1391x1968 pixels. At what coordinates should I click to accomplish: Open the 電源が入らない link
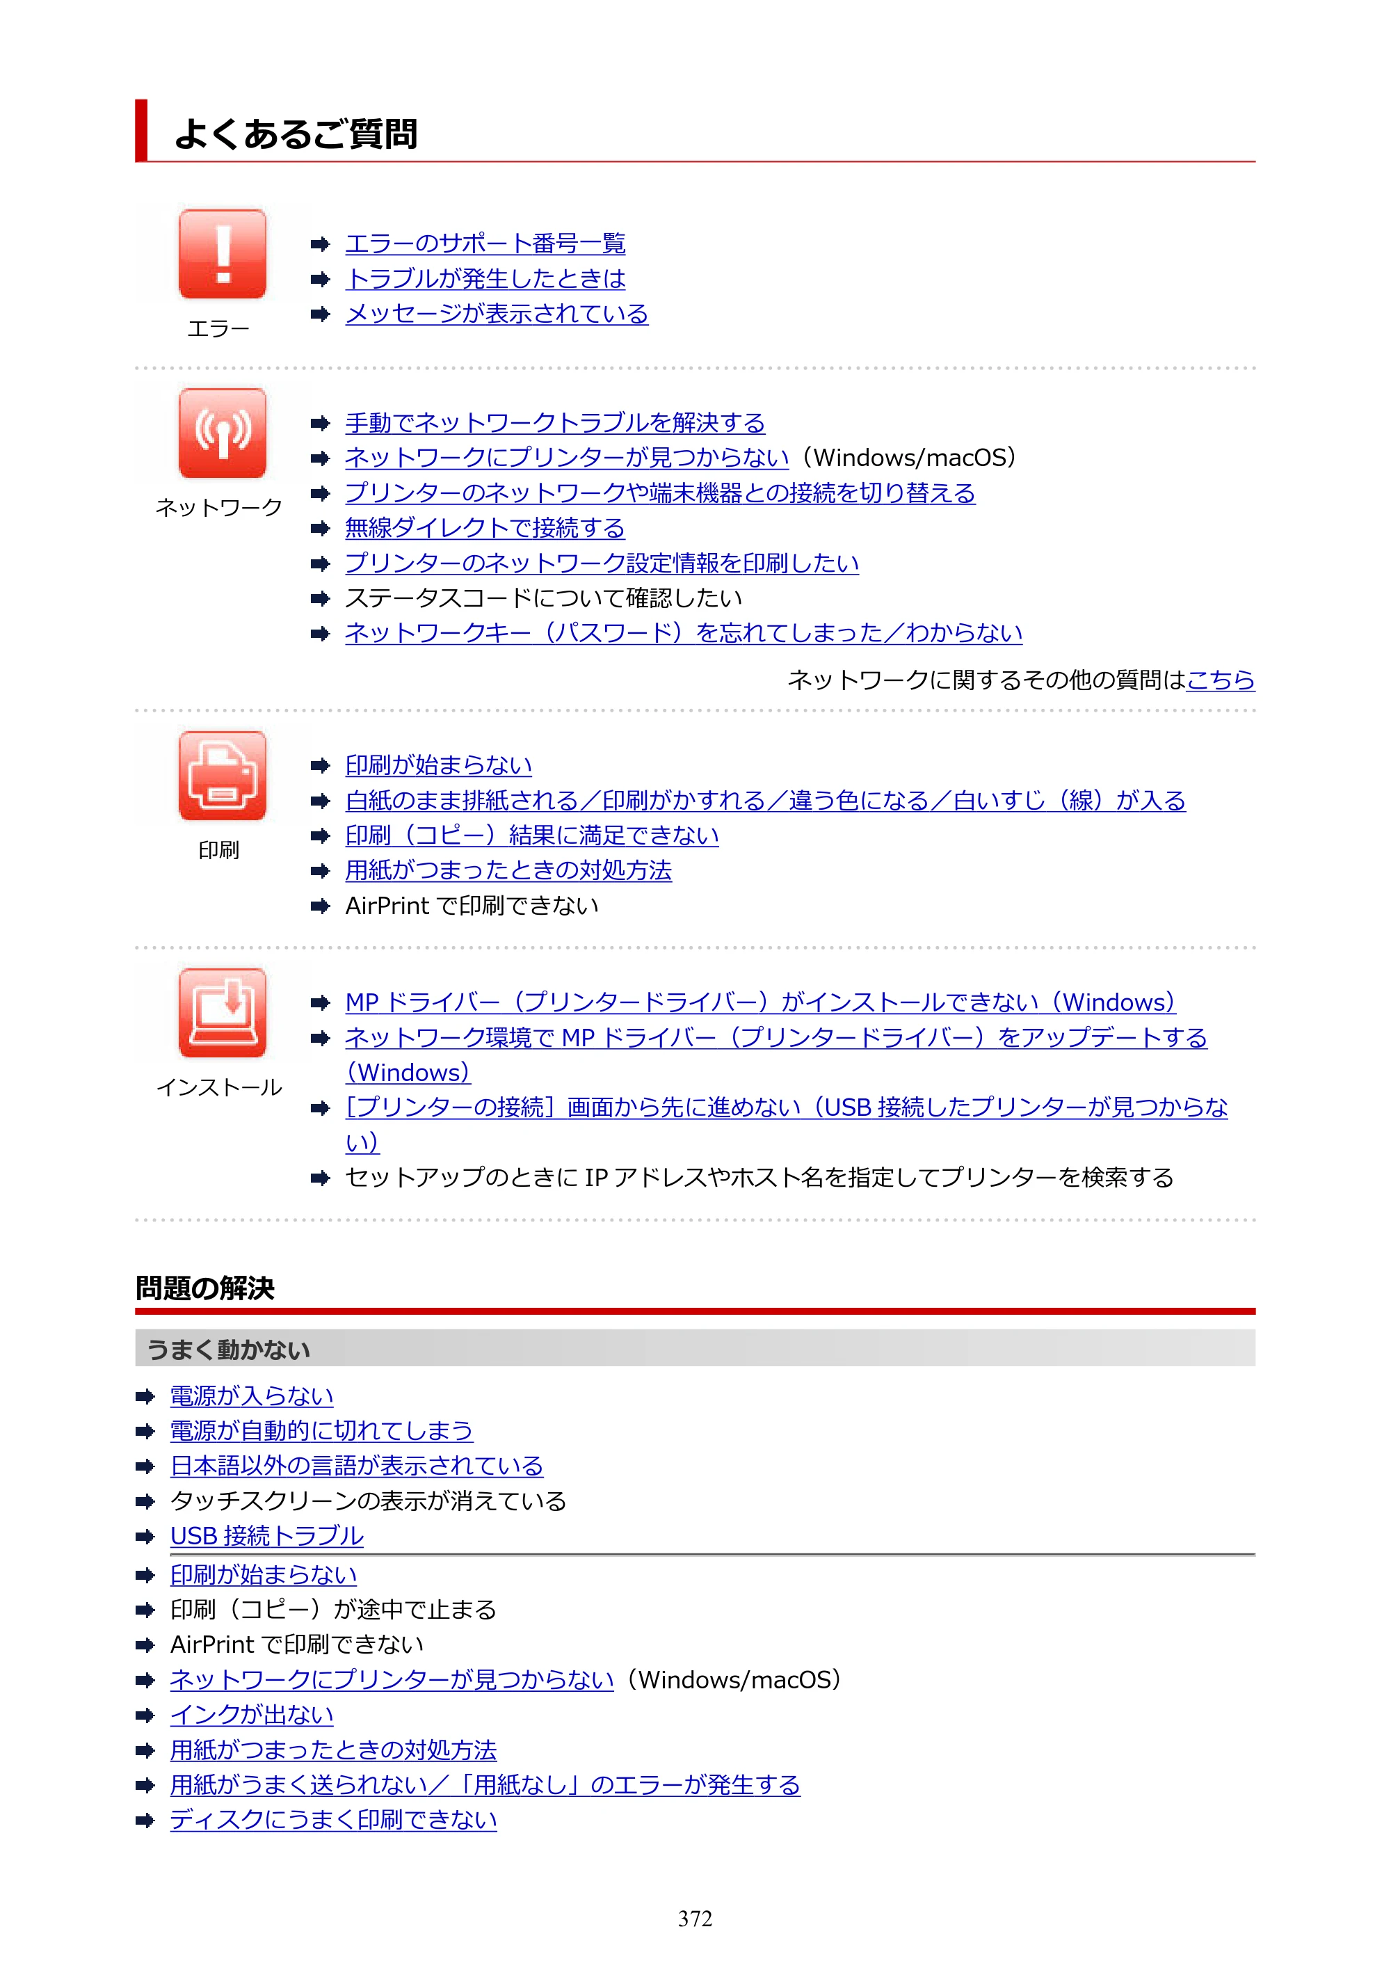click(x=251, y=1396)
